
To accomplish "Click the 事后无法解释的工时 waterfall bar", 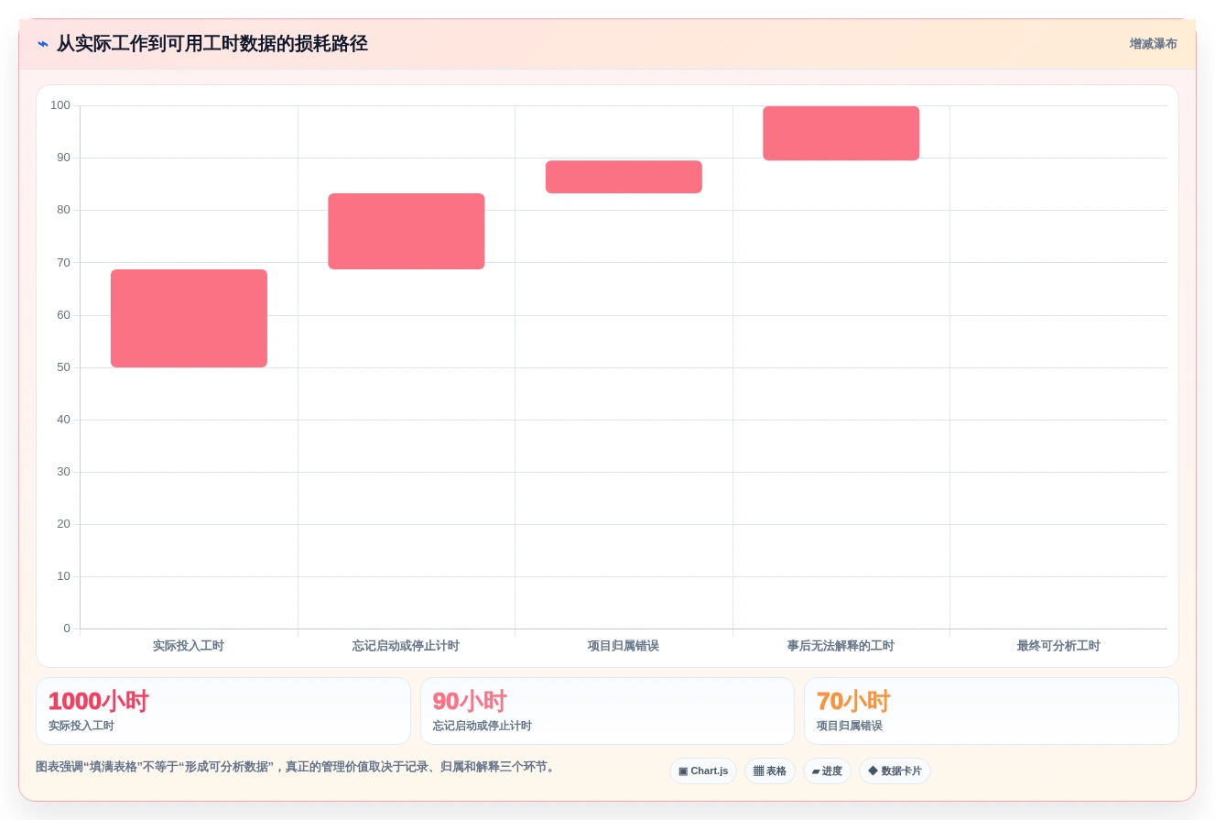I will click(841, 133).
